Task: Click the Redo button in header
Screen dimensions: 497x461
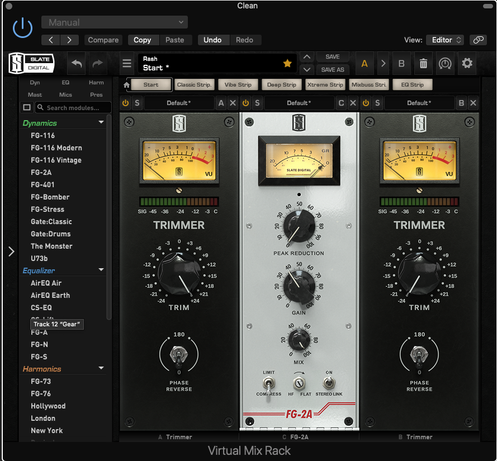Action: tap(244, 40)
